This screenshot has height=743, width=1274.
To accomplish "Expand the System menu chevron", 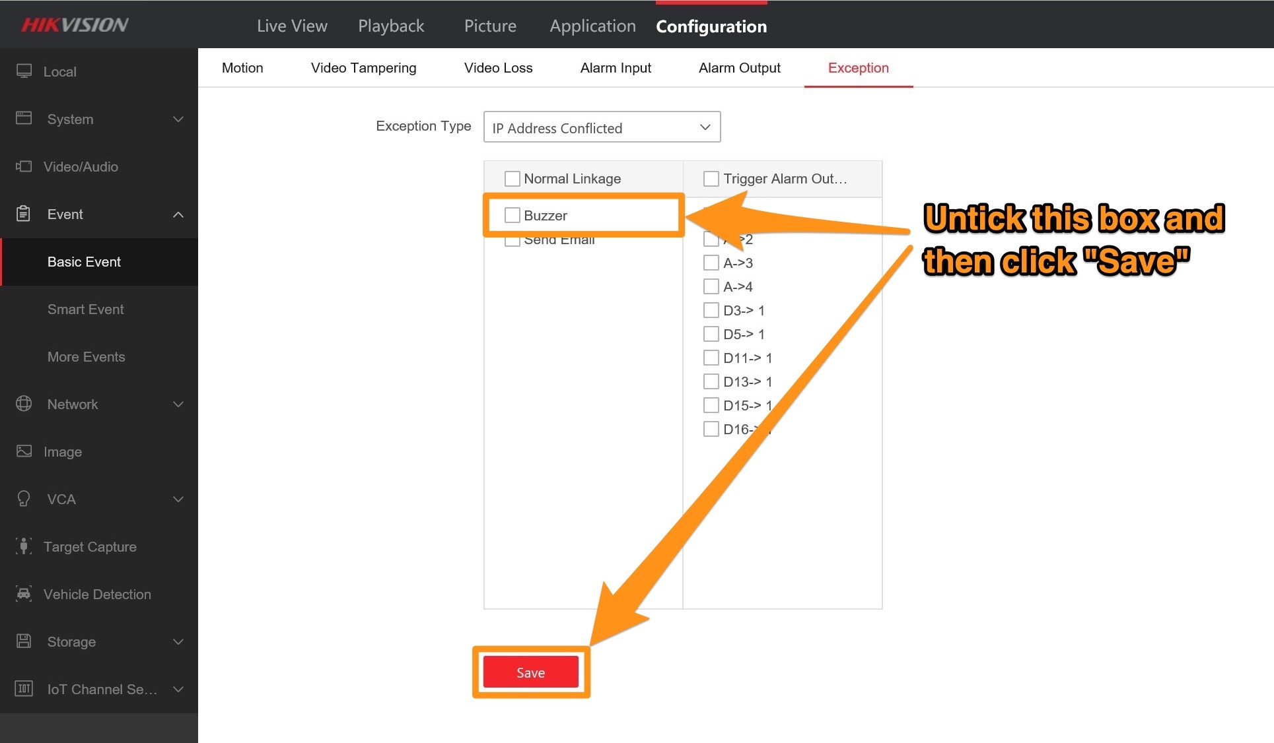I will [178, 119].
